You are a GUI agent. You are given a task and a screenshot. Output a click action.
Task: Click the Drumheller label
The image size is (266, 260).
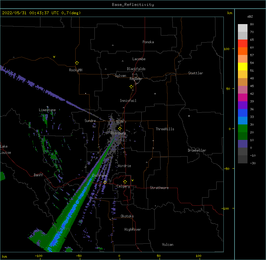click(197, 150)
